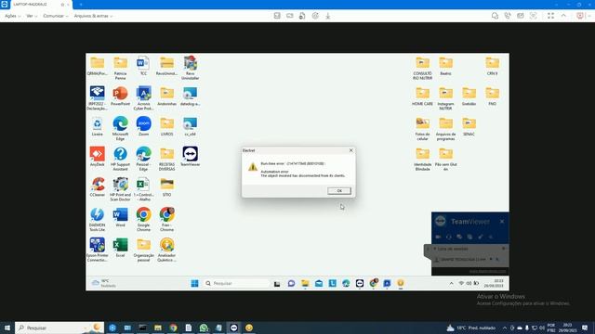Viewport: 595px width, 334px height.
Task: Open the AnyDesk desktop shortcut
Action: pyautogui.click(x=97, y=157)
